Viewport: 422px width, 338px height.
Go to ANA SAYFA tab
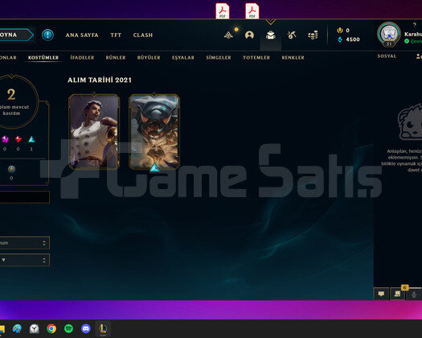(82, 35)
